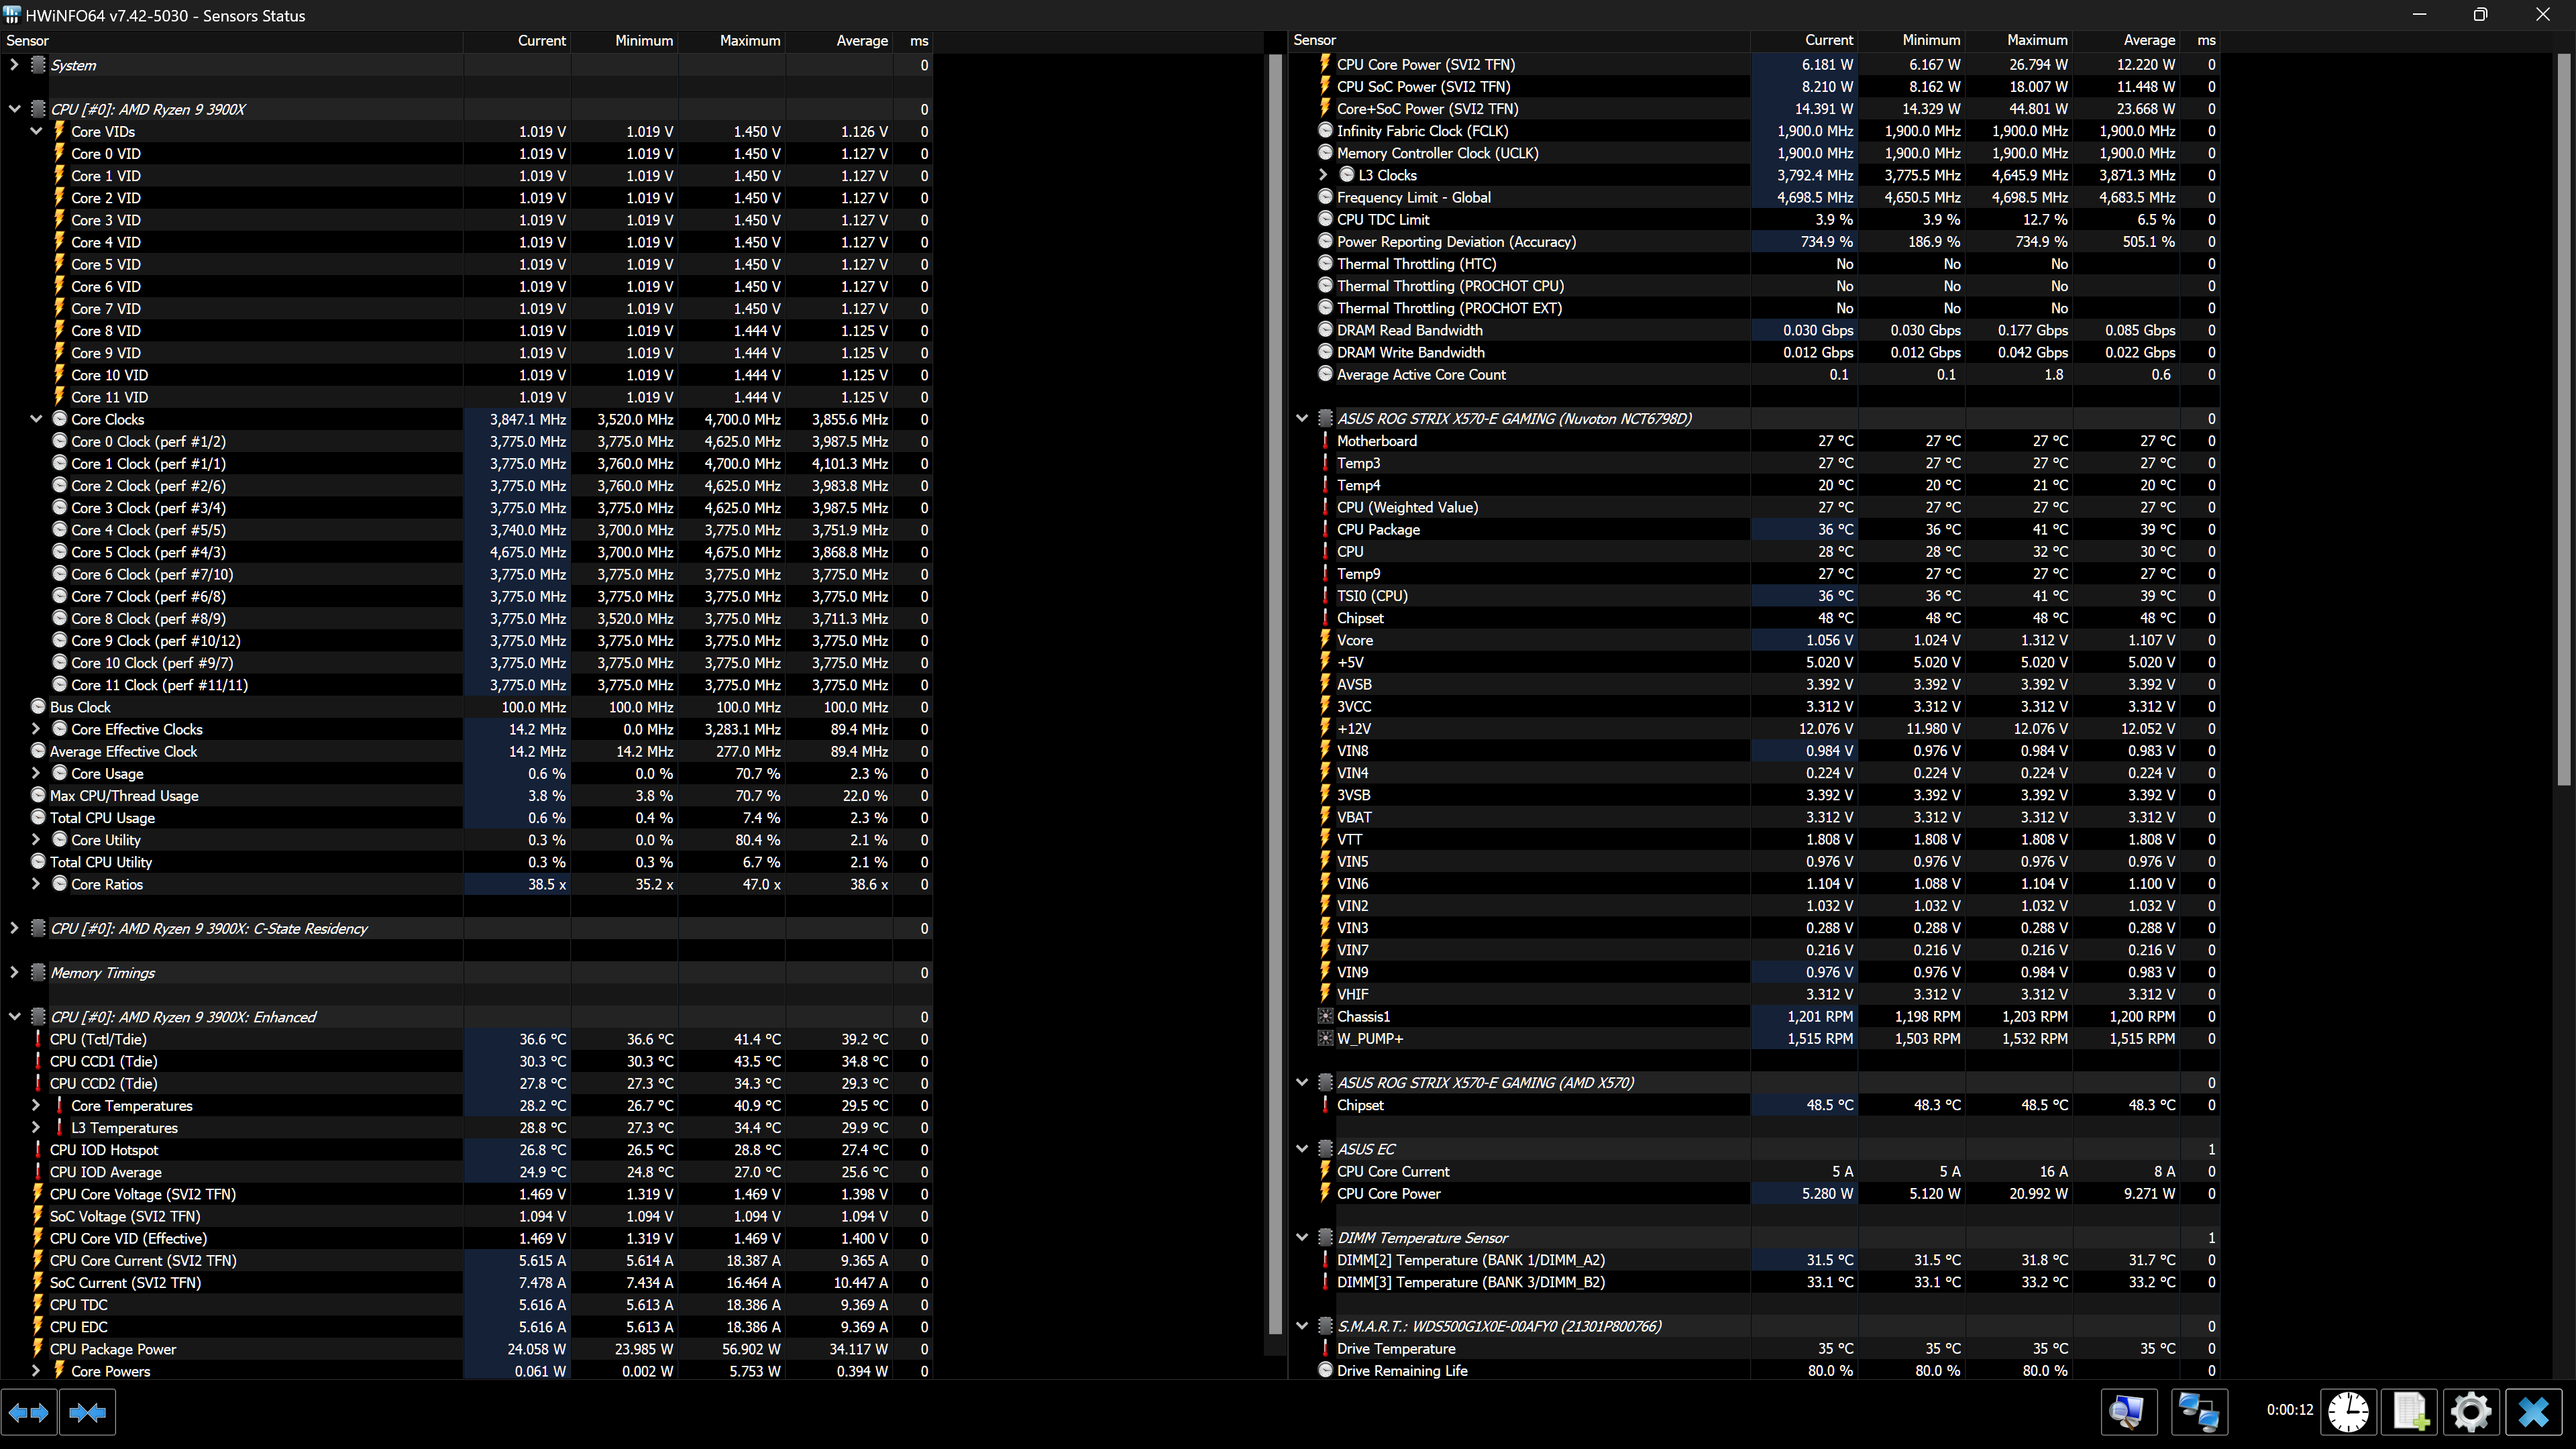The width and height of the screenshot is (2576, 1449).
Task: Click the left panel vertical scrollbar
Action: (1275, 694)
